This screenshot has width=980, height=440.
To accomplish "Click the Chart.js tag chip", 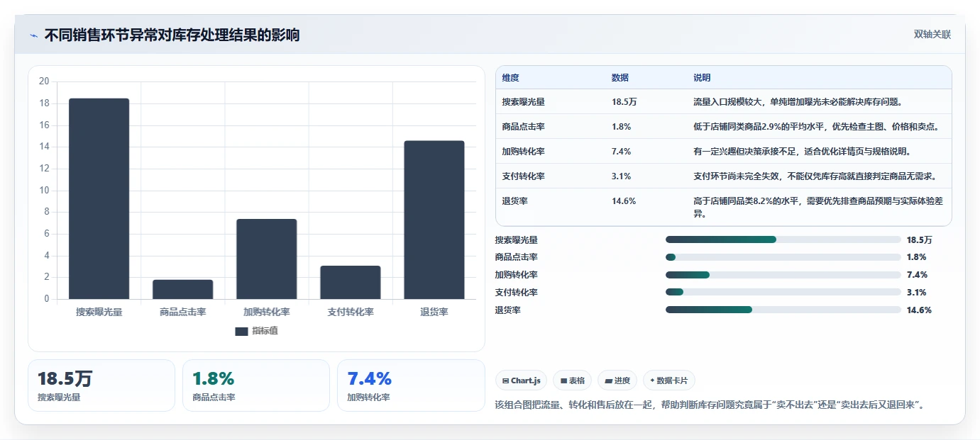I will point(521,380).
